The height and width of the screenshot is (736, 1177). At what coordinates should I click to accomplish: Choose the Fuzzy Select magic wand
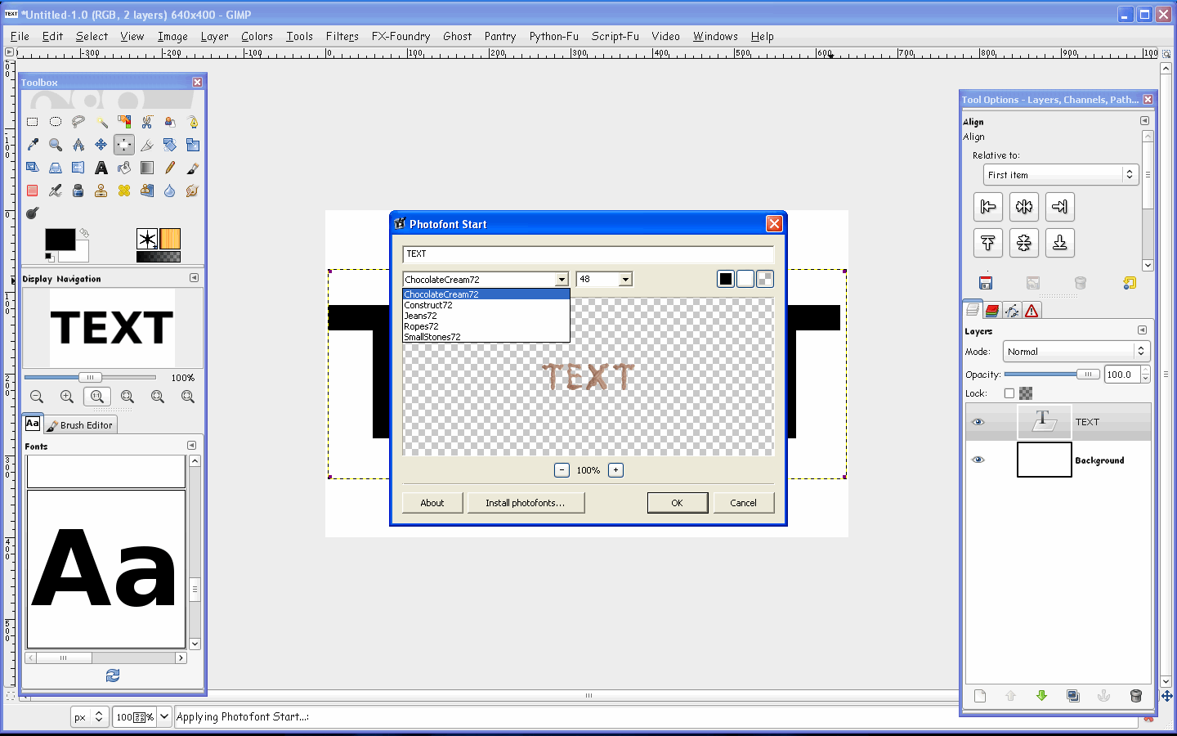click(x=101, y=122)
